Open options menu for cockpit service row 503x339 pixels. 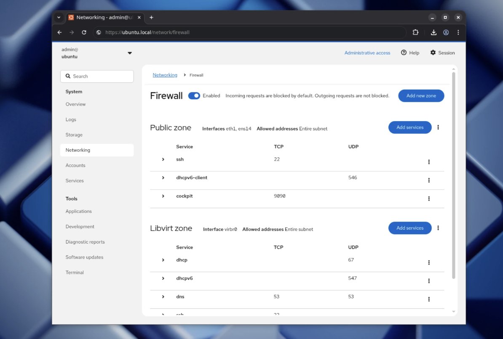pos(429,198)
